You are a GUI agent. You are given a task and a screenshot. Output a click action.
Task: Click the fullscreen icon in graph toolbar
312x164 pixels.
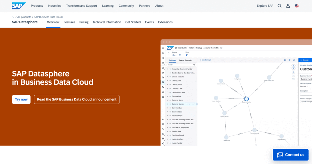pos(285,60)
